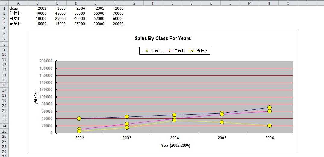The image size is (324, 157).
Task: Click 白萝卜 data marker at 2003
Action: point(127,124)
